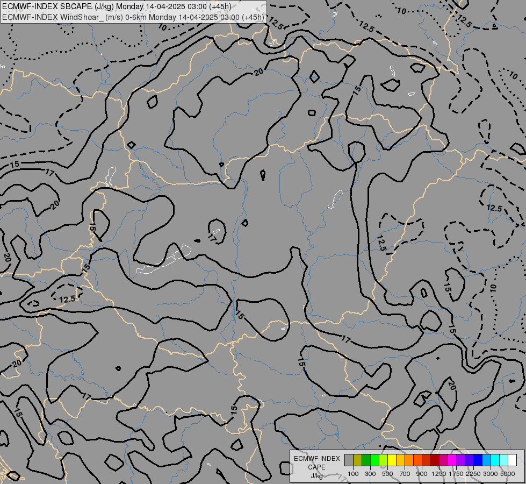Viewport: 526px width, 484px height.
Task: Select the azure swatch before 3000
Action: [x=487, y=460]
